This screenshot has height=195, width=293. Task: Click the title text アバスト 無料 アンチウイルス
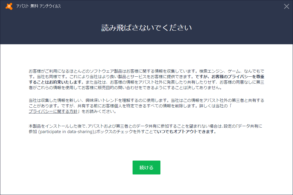point(39,6)
